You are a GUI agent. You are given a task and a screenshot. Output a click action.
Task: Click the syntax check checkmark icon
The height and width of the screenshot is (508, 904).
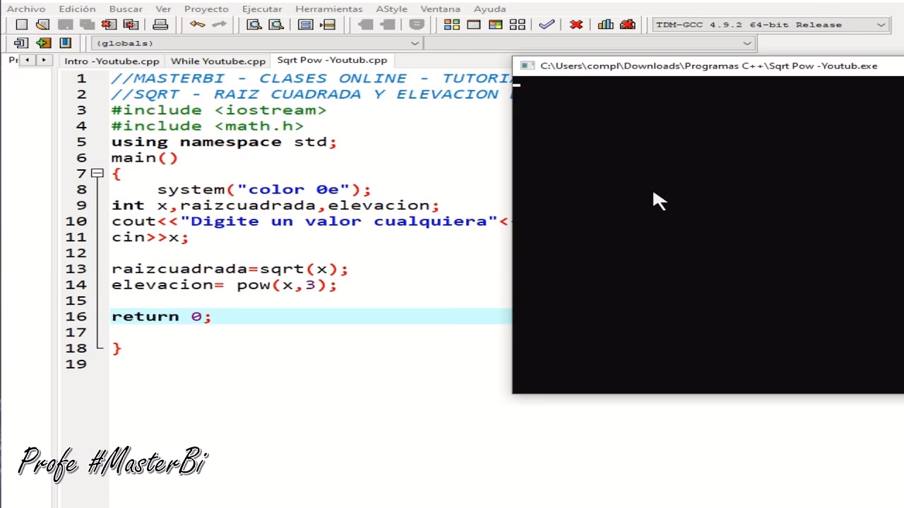point(547,25)
